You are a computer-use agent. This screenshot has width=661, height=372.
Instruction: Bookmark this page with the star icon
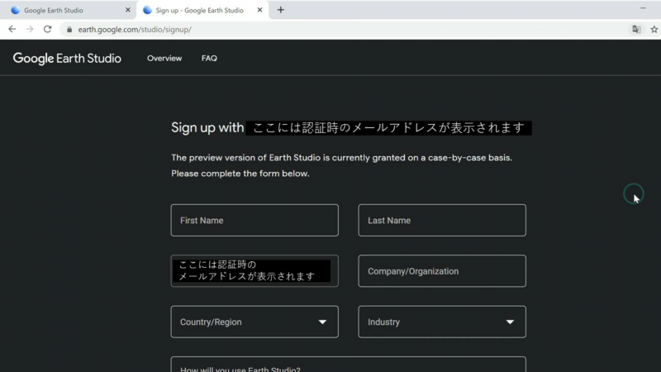coord(653,29)
